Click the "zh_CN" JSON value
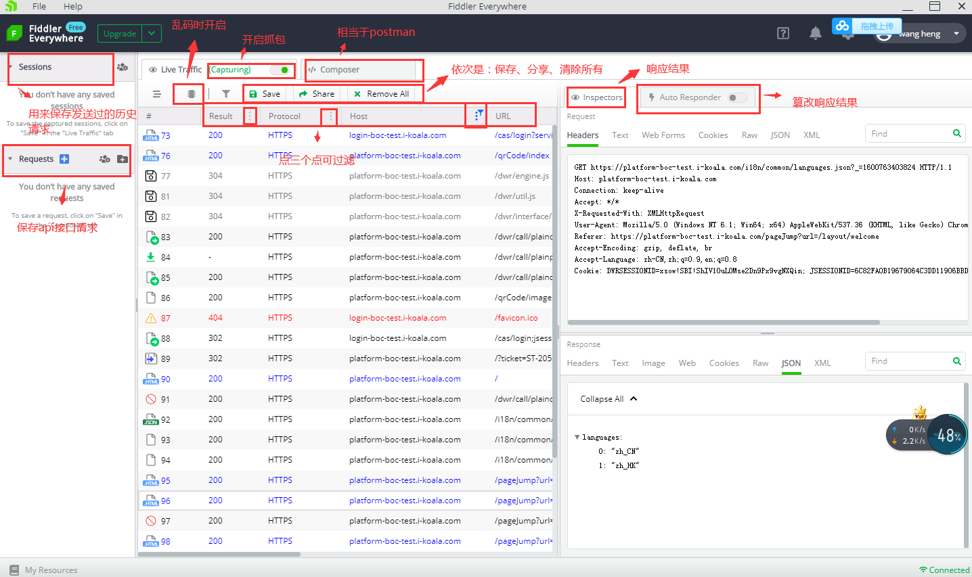 click(x=625, y=451)
